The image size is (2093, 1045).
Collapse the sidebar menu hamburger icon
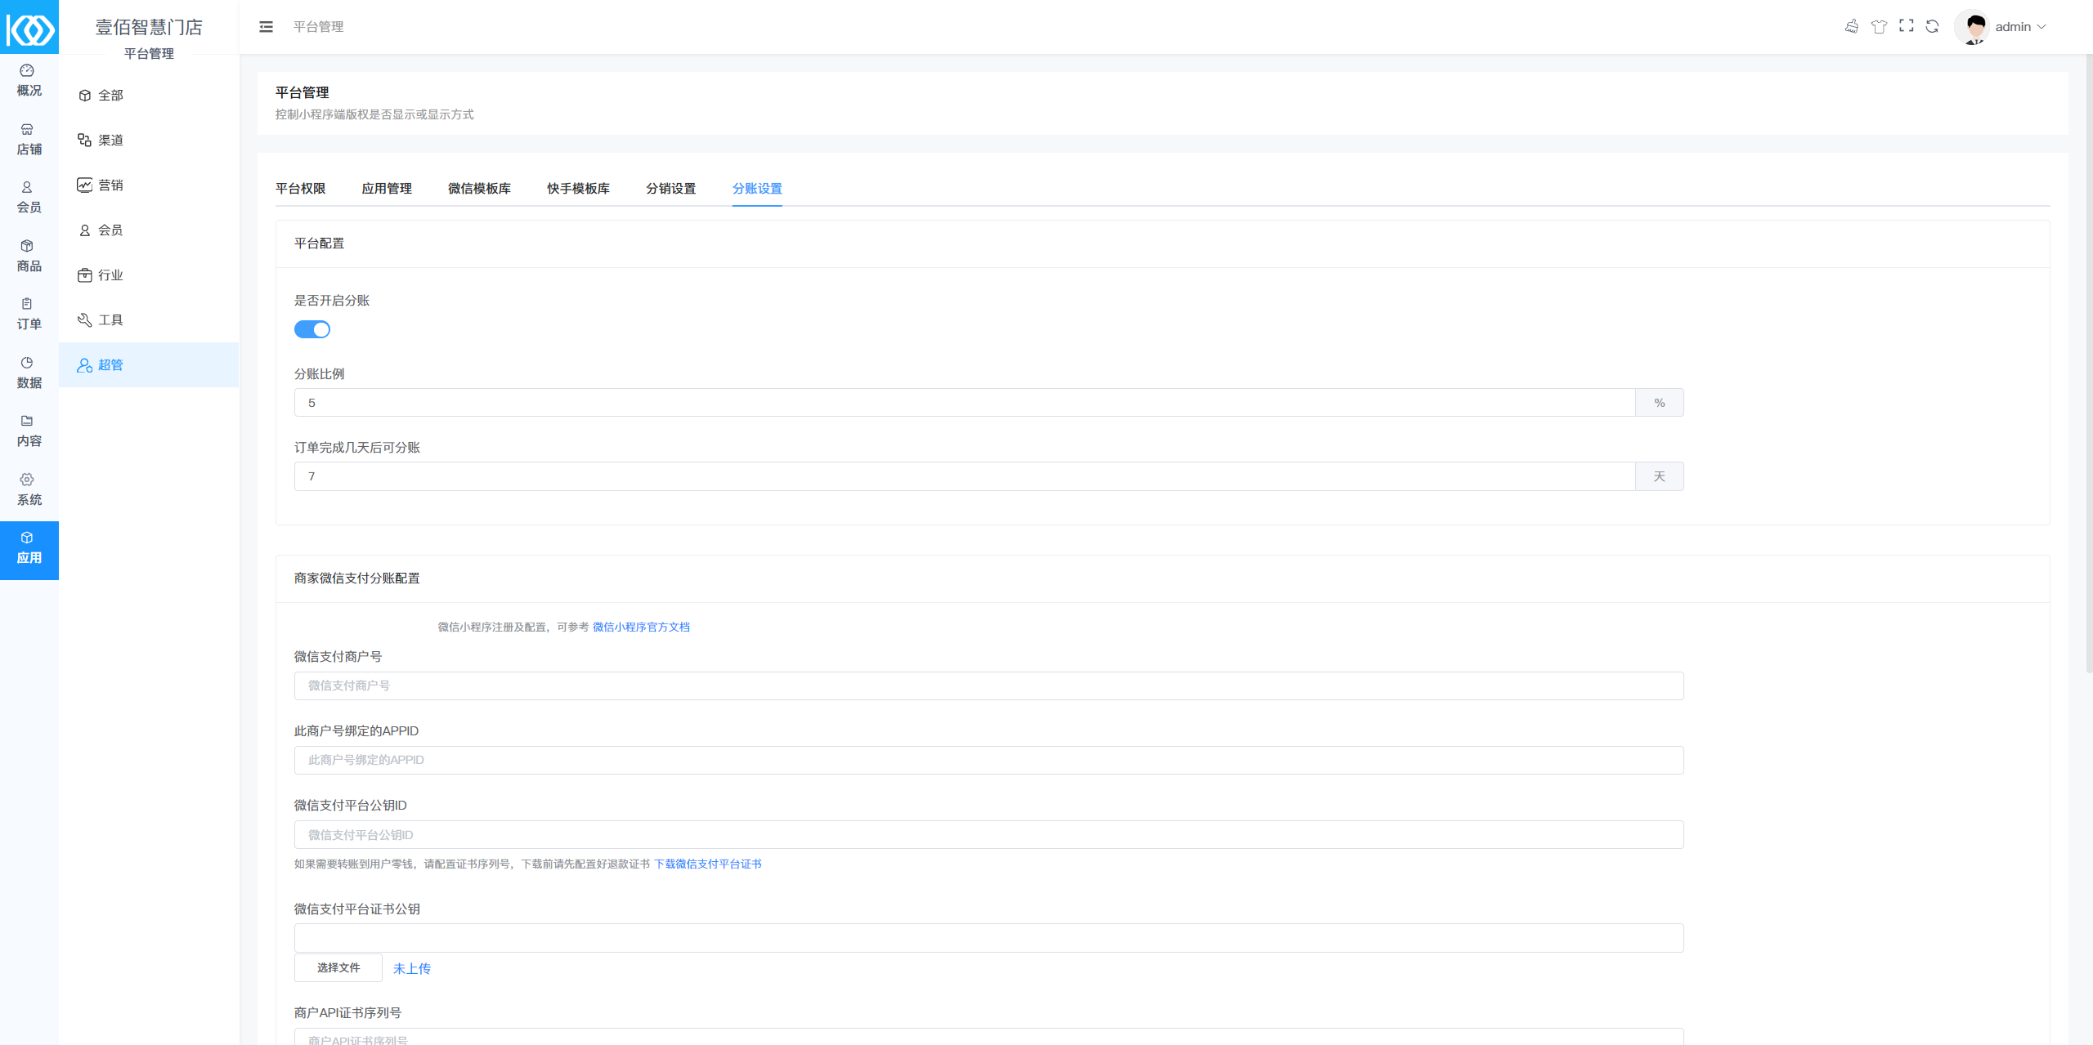266,27
